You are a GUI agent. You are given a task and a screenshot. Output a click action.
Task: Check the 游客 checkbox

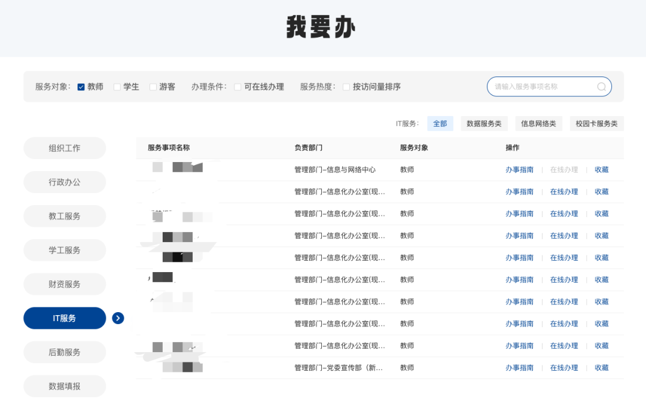pyautogui.click(x=153, y=87)
